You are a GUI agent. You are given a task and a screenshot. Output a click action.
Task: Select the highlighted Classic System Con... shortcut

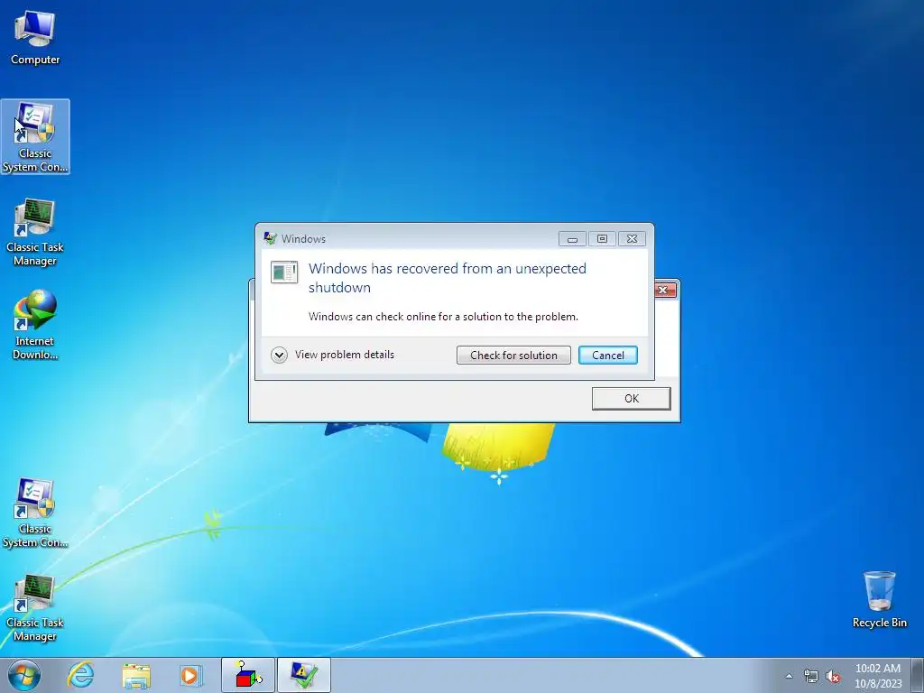pos(35,137)
